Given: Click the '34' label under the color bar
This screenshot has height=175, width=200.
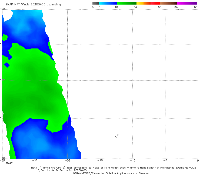Looking at the screenshot, I should click(135, 7).
